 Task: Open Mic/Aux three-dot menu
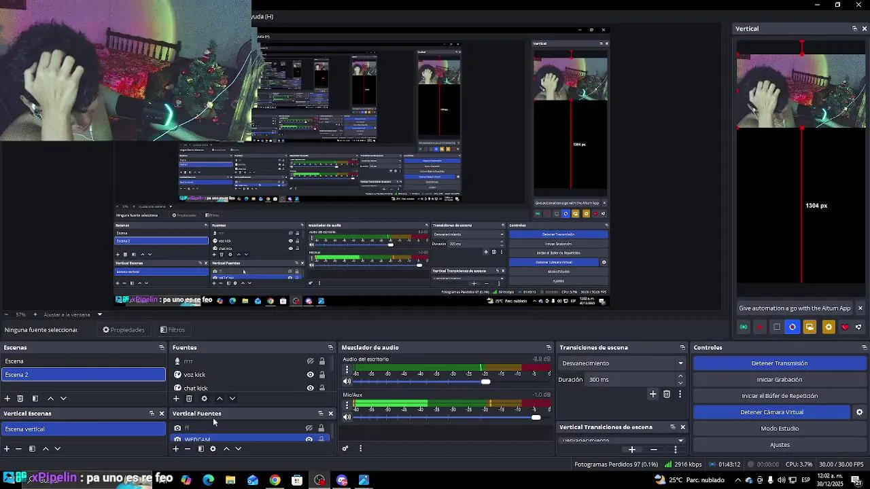(347, 406)
